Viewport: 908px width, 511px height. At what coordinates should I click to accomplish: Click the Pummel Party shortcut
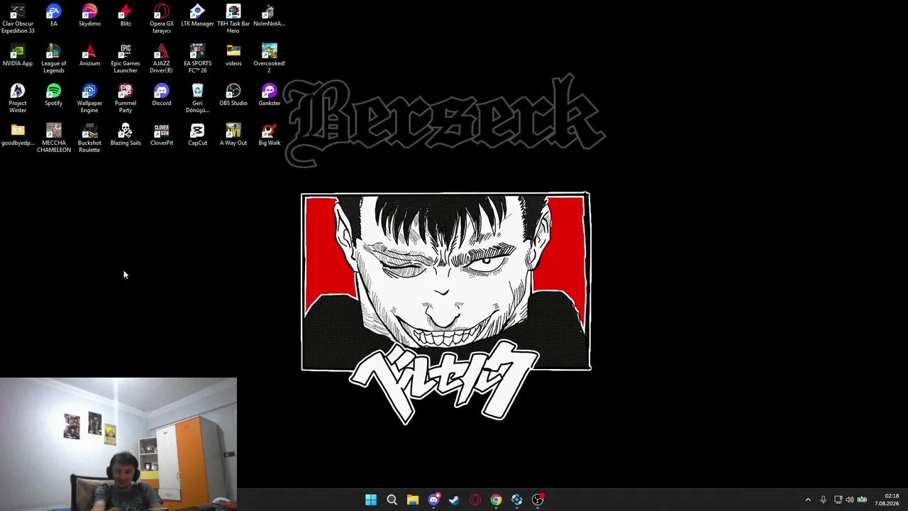pyautogui.click(x=126, y=99)
